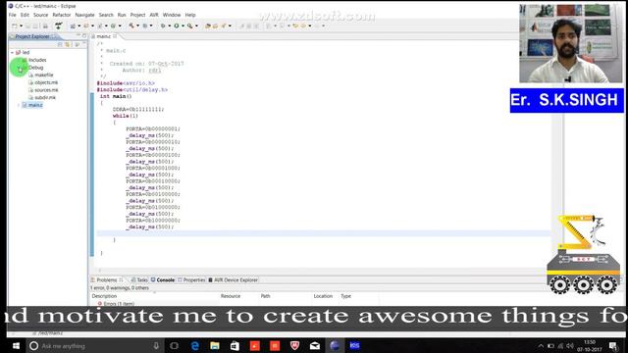628x353 pixels.
Task: Open the Windows notification center
Action: coord(612,346)
